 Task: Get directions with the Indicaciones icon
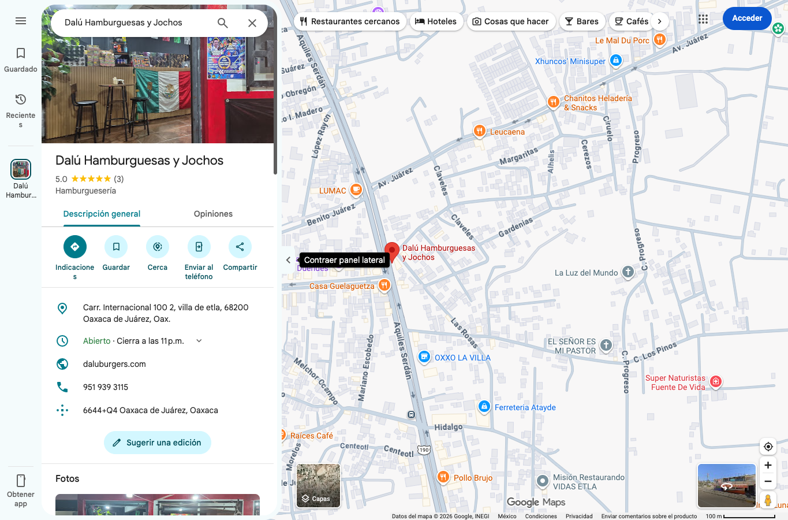coord(75,247)
